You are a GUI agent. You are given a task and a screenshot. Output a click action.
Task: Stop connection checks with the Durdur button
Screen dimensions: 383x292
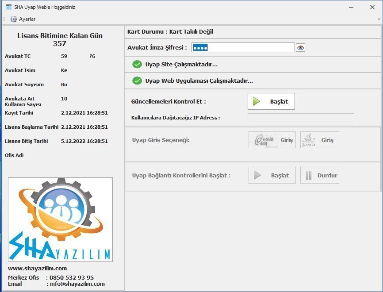point(319,175)
